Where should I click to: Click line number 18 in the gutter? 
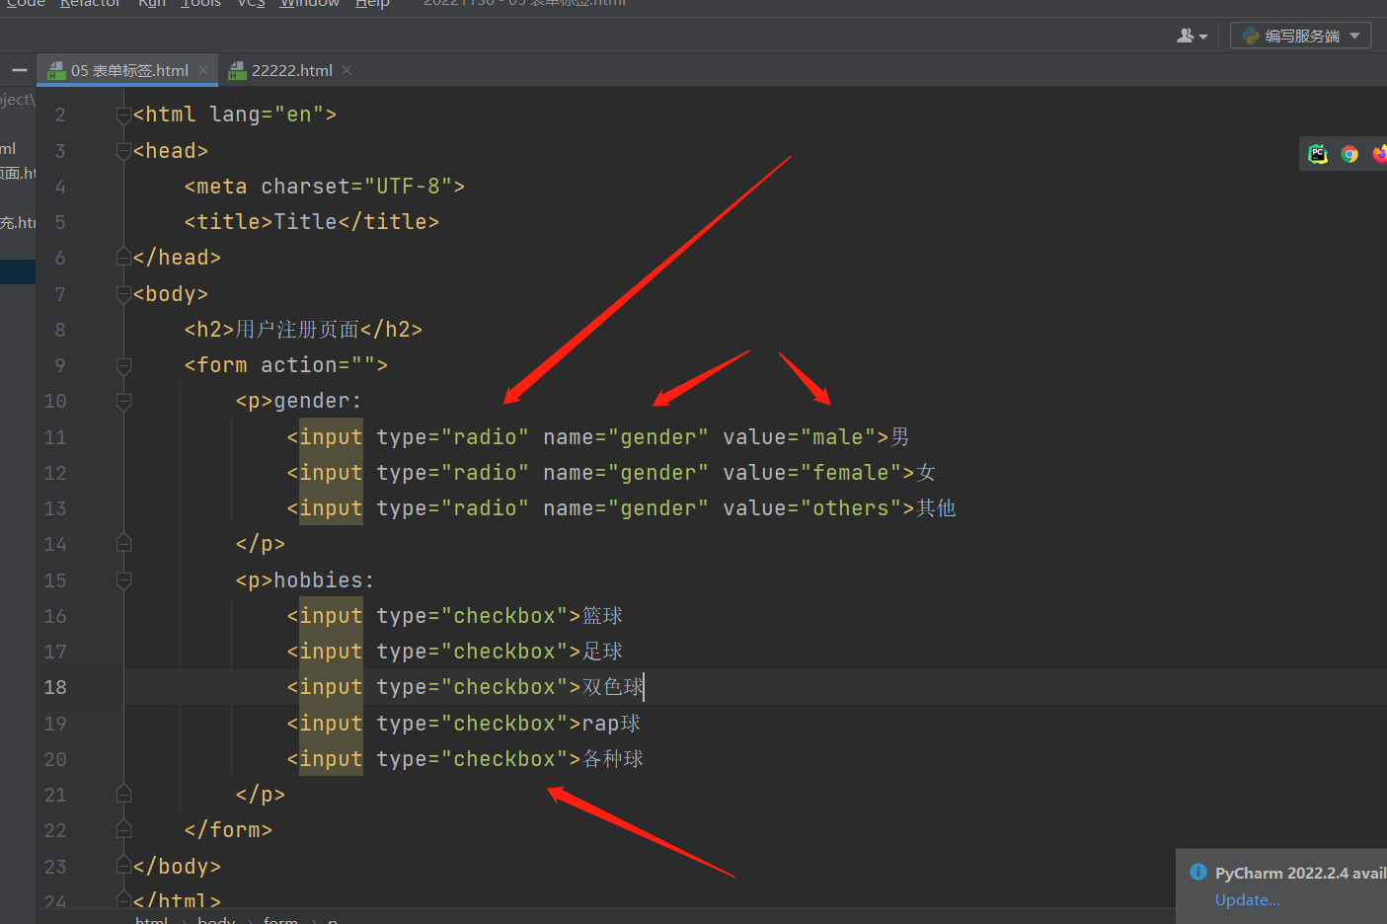55,687
